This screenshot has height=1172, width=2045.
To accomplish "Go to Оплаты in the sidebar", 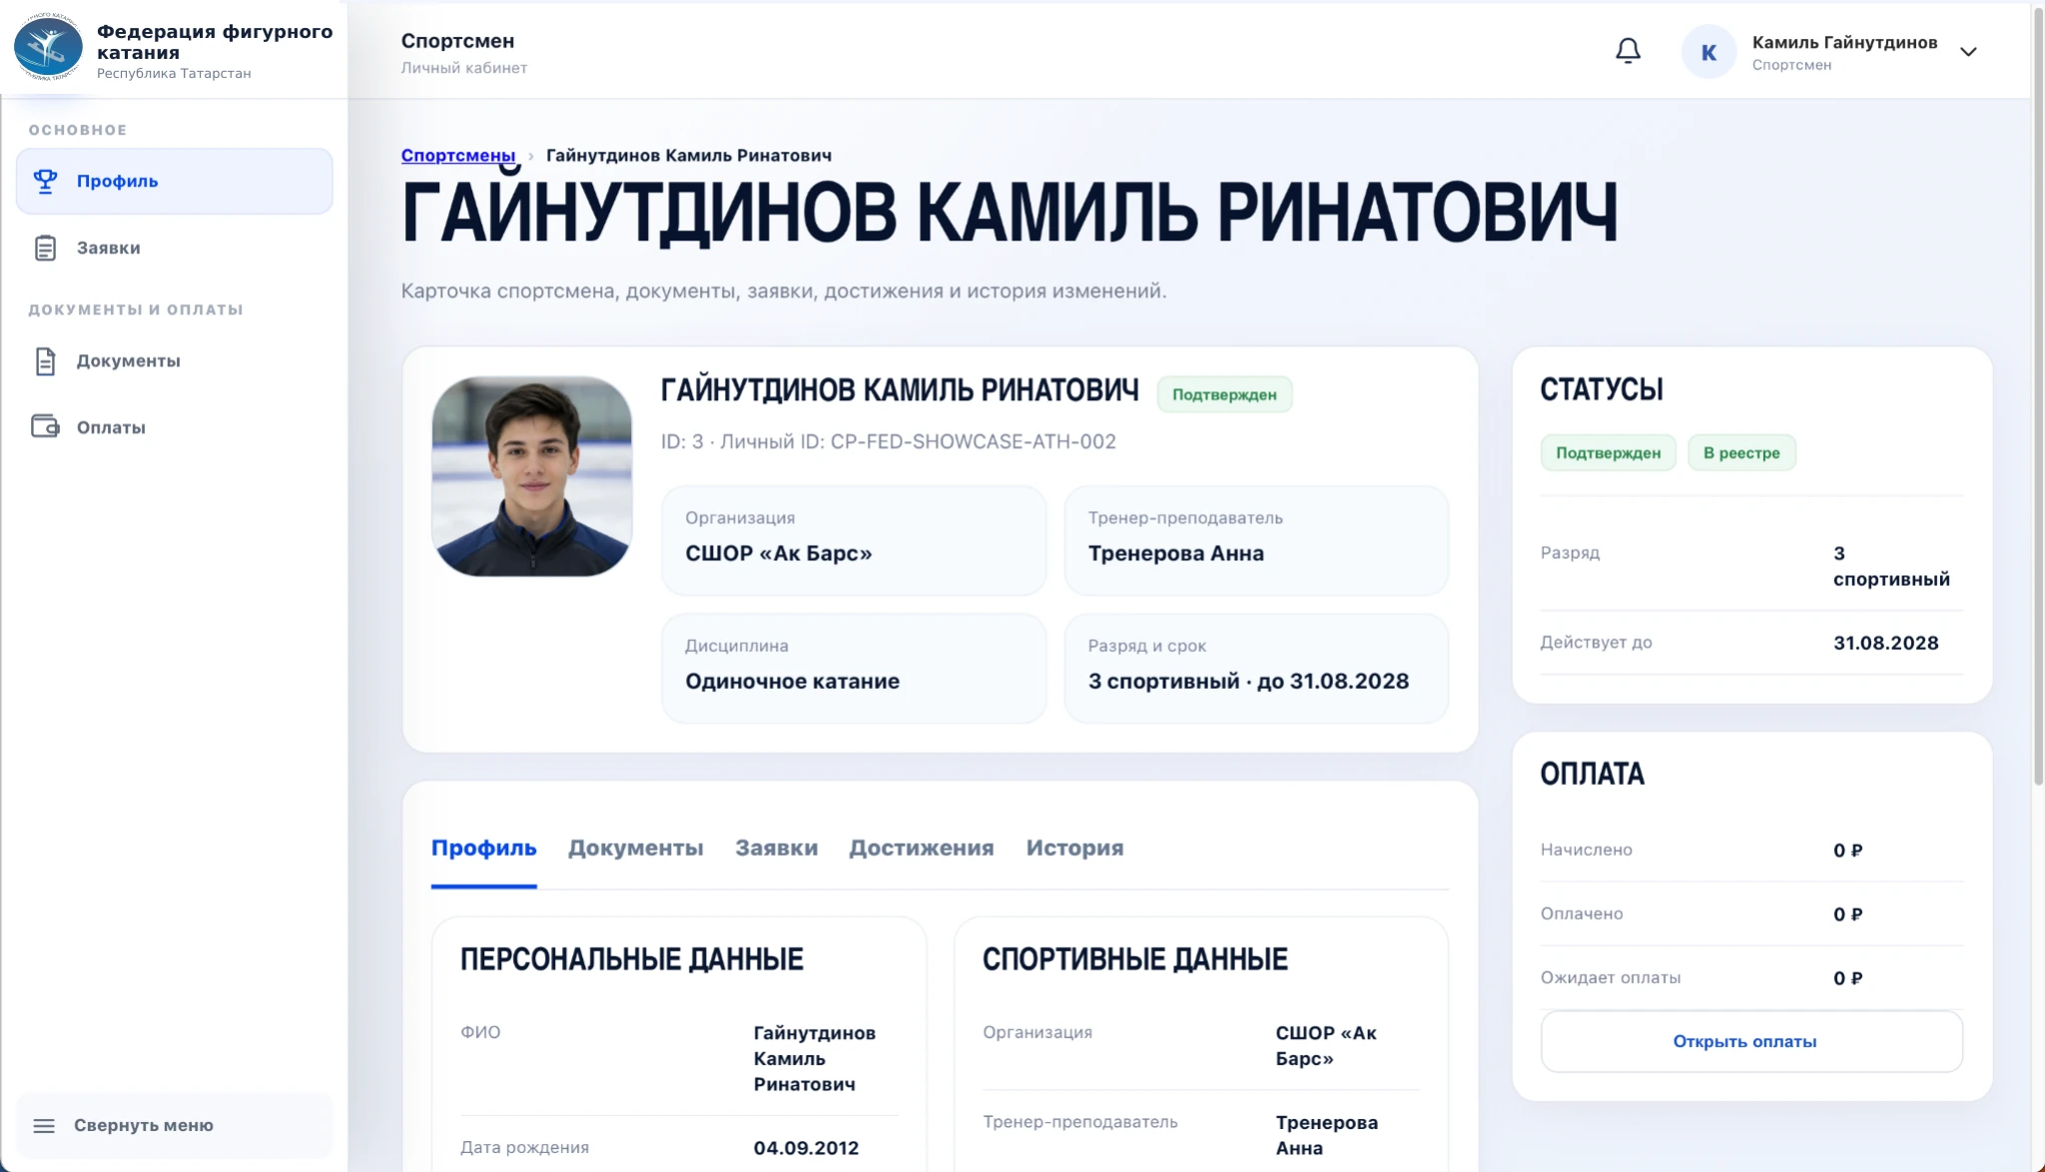I will [x=175, y=426].
